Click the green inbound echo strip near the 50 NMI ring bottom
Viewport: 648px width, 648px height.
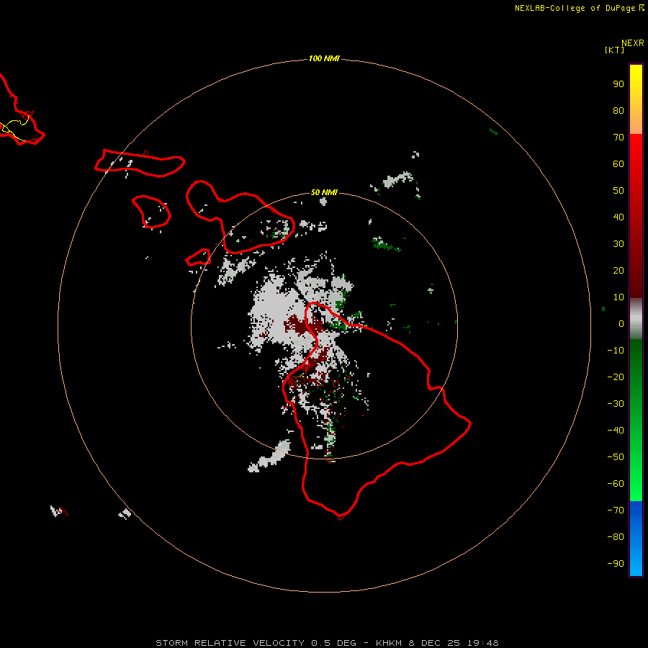pyautogui.click(x=330, y=436)
